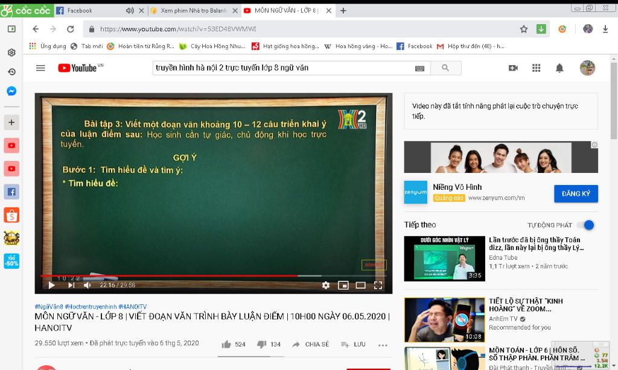This screenshot has height=370, width=618.
Task: Open the Edna Tube channel name
Action: [503, 257]
